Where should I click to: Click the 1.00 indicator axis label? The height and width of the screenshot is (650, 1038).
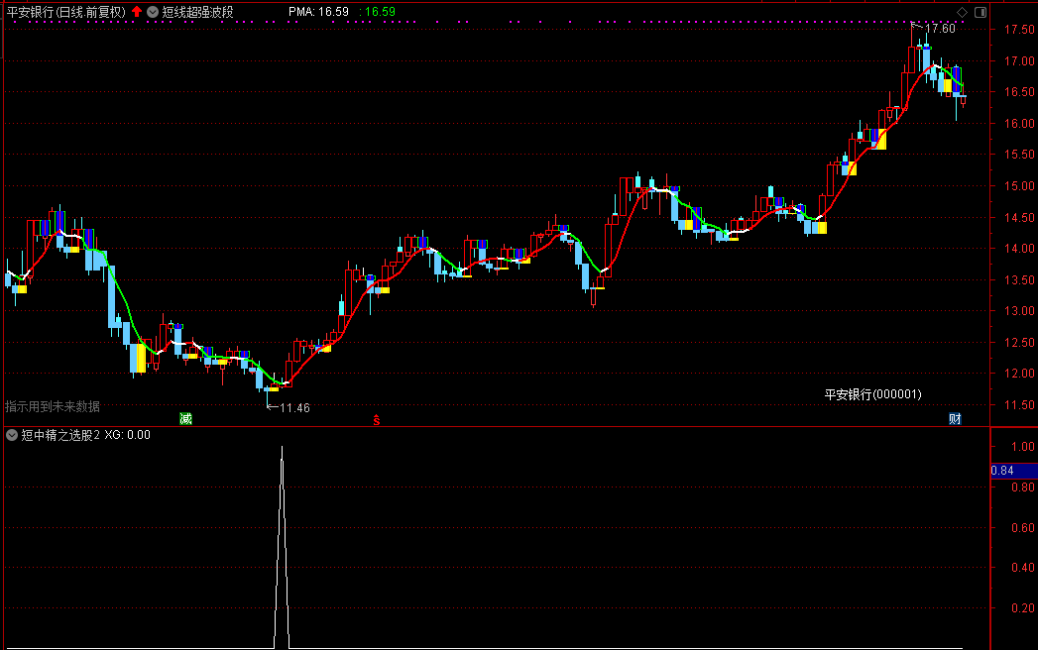(x=1023, y=447)
